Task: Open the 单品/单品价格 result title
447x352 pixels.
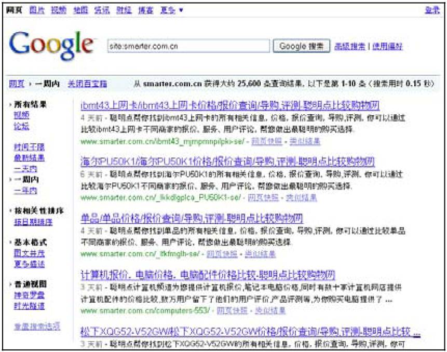Action: pyautogui.click(x=192, y=219)
